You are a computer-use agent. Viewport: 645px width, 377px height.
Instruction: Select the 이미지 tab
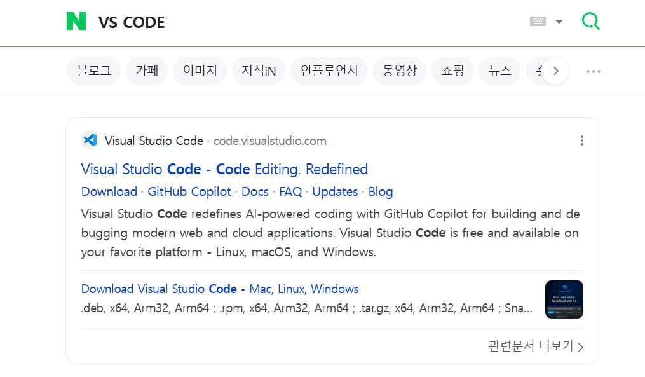pos(200,71)
